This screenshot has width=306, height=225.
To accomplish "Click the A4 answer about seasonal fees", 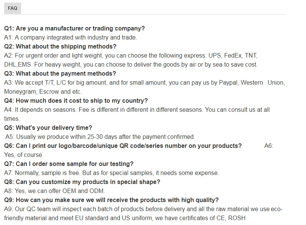I will pyautogui.click(x=137, y=109).
